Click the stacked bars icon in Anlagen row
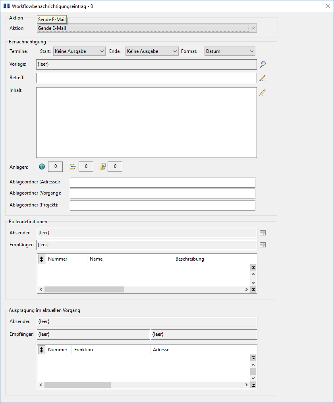334x403 pixels. [x=73, y=167]
